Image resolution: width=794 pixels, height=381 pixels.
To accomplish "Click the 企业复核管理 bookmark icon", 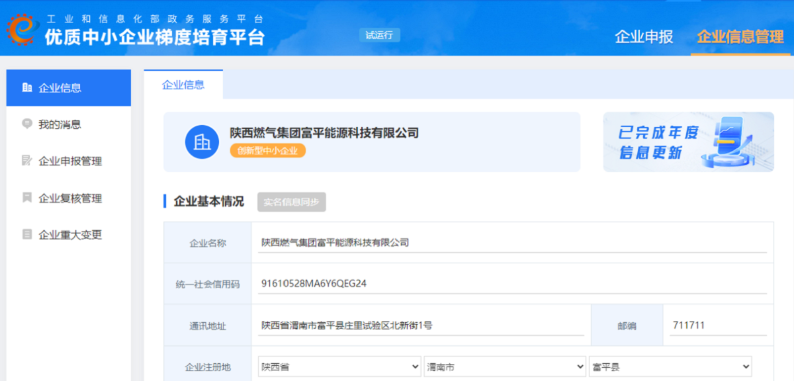I will point(27,198).
